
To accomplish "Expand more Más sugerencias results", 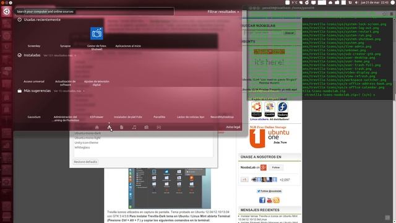I will 69,91.
